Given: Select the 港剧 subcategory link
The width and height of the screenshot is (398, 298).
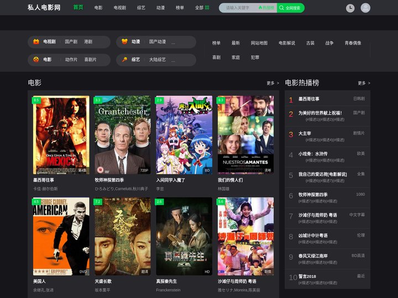Looking at the screenshot, I should 88,41.
